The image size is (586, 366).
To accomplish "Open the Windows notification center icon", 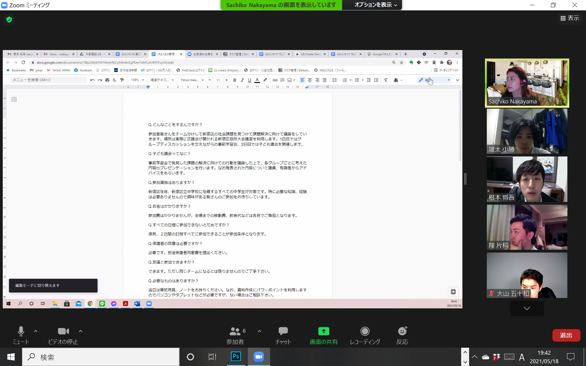I will pyautogui.click(x=570, y=357).
